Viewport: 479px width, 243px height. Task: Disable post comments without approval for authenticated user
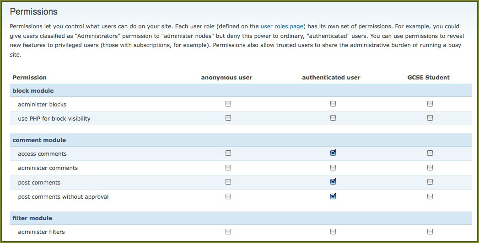pos(333,196)
